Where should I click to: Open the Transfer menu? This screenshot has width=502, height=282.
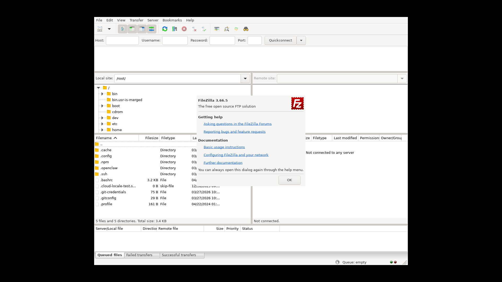(136, 20)
